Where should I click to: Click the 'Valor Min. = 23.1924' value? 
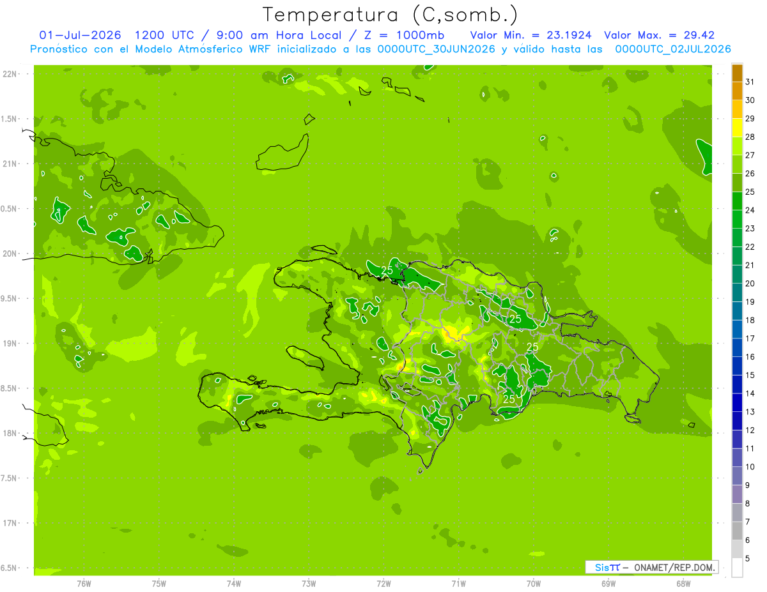[531, 35]
